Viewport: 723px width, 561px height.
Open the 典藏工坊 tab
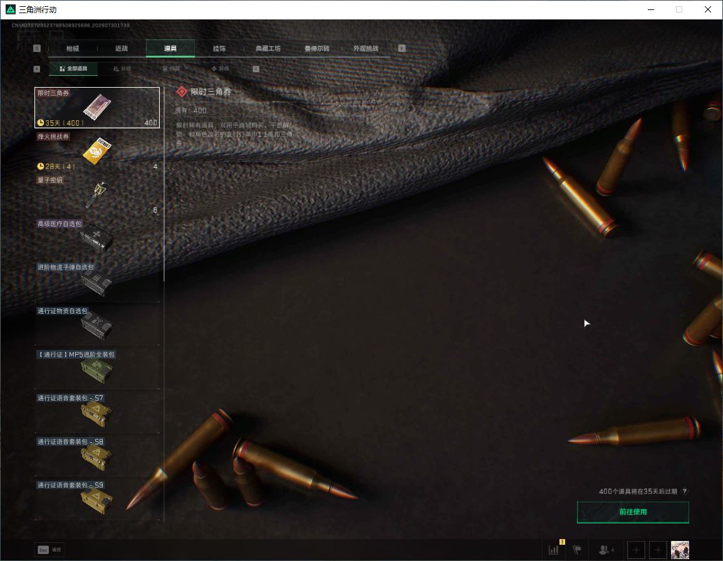tap(268, 48)
